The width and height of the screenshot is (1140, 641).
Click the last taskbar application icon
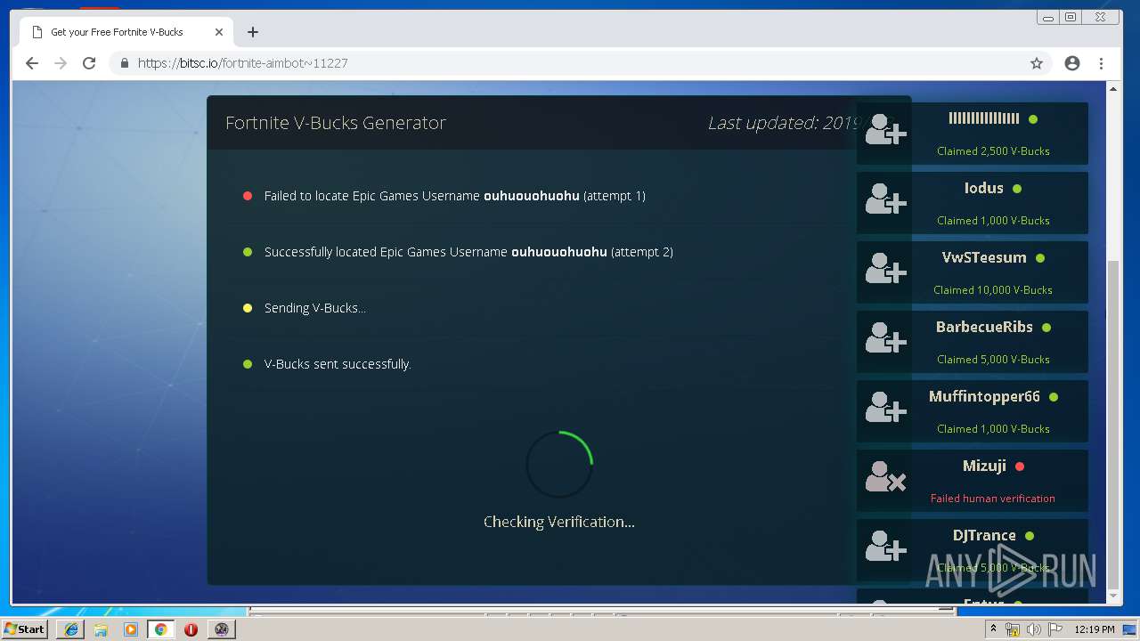pos(222,629)
